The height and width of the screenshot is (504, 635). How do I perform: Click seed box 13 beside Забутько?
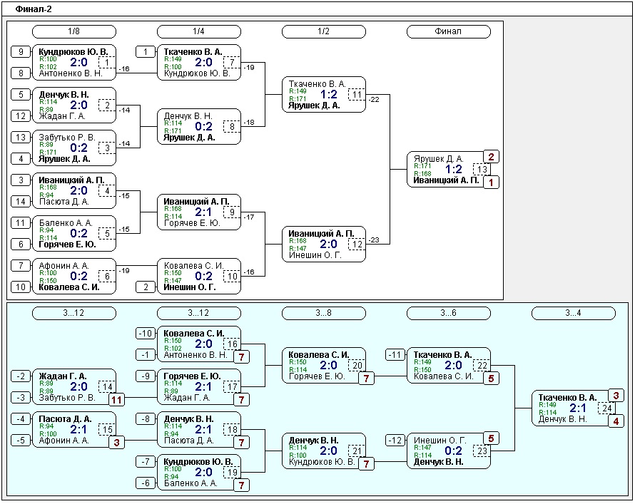tap(21, 138)
